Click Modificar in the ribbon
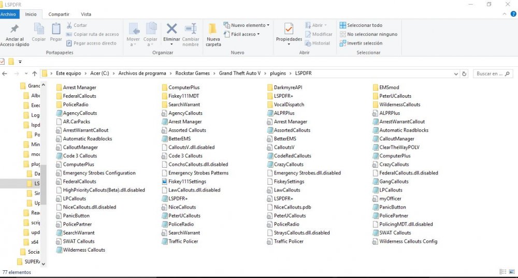This screenshot has width=518, height=278. (319, 34)
